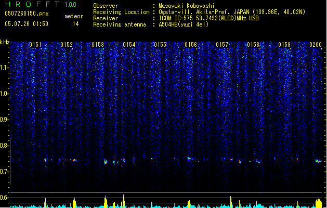Click the Receiving Location value Ogata-vill. Akita-Pref.
The width and height of the screenshot is (327, 208).
(x=194, y=12)
